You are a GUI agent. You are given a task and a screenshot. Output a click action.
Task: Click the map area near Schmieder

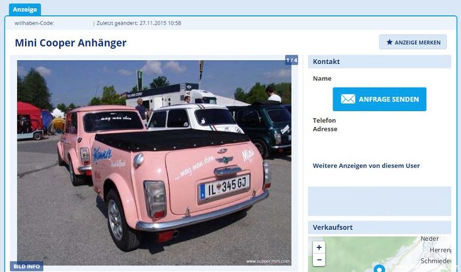(x=435, y=261)
